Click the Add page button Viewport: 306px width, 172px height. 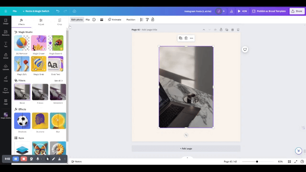[186, 149]
